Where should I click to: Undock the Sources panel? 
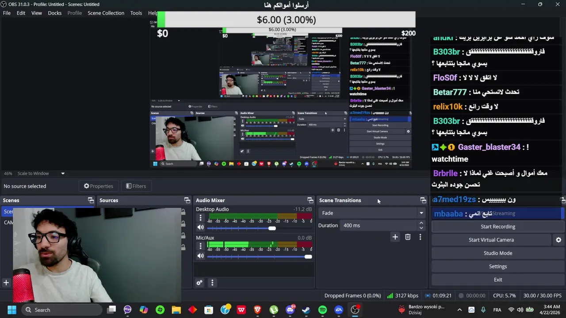tap(187, 200)
